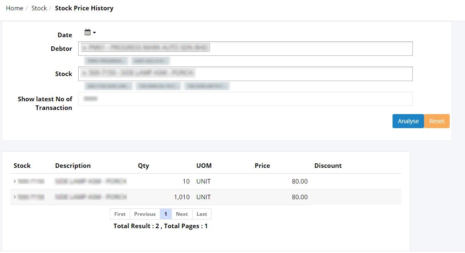Screen dimensions: 465x253
Task: Sort by the Price column header
Action: [x=263, y=165]
